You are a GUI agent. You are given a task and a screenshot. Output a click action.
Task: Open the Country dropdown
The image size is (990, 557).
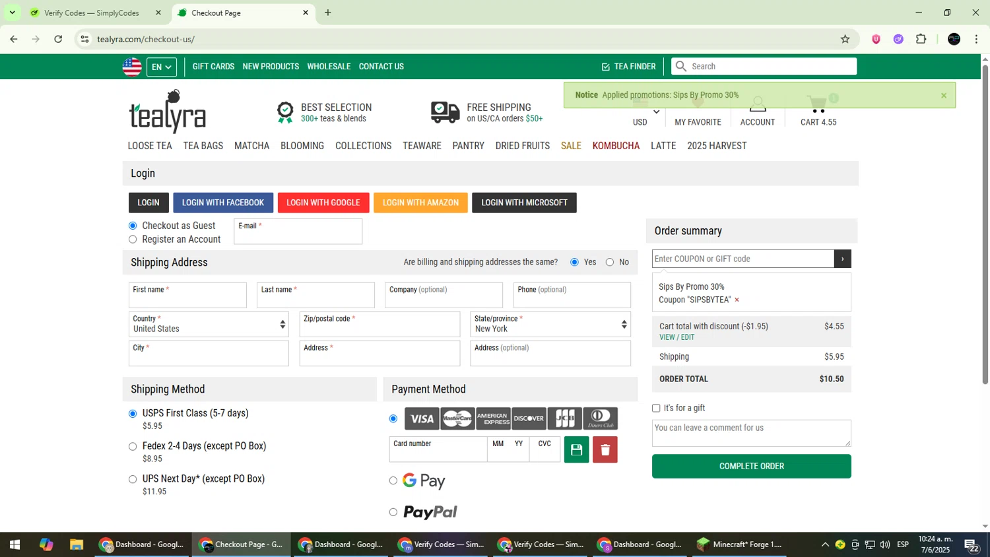(x=209, y=324)
